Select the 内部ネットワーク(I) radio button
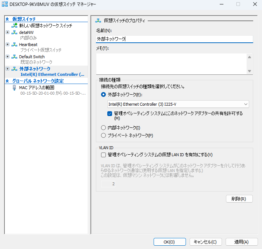This screenshot has height=249, width=262. (x=103, y=128)
